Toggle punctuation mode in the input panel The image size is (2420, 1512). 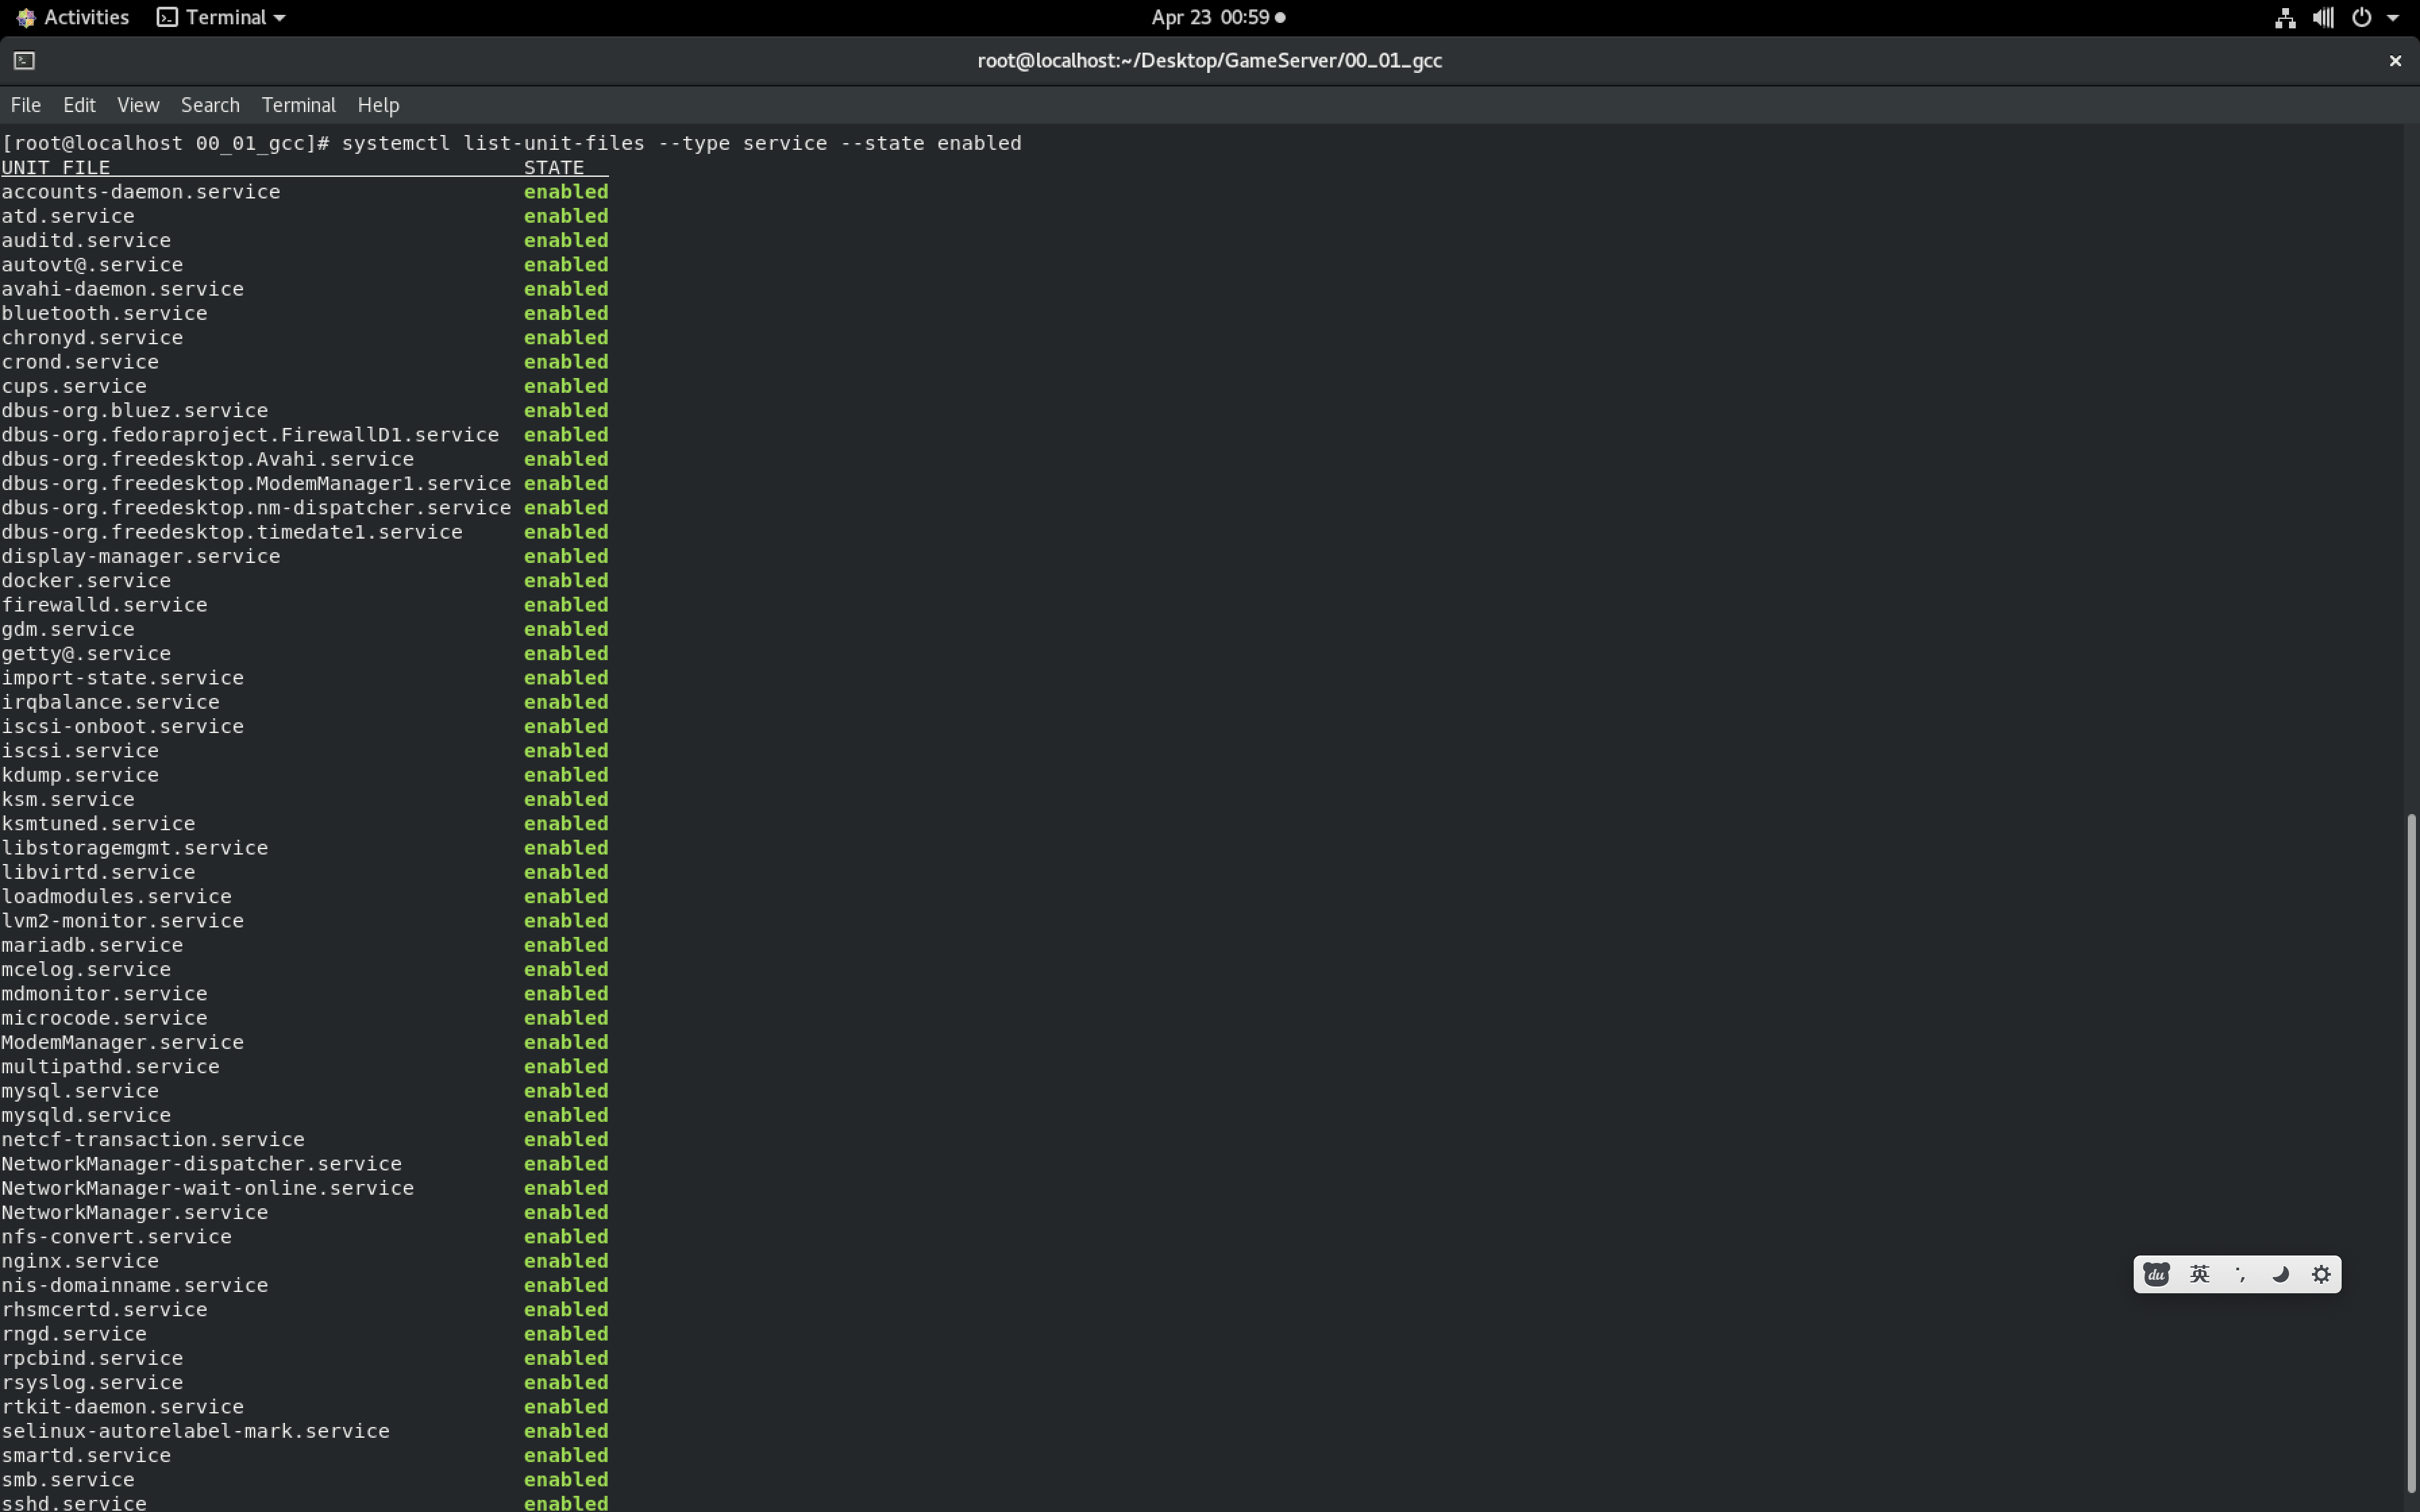click(2240, 1274)
